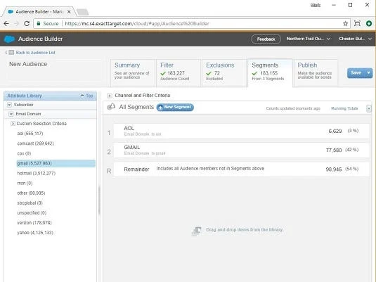Expand Custom Selection Criteria

click(13, 124)
